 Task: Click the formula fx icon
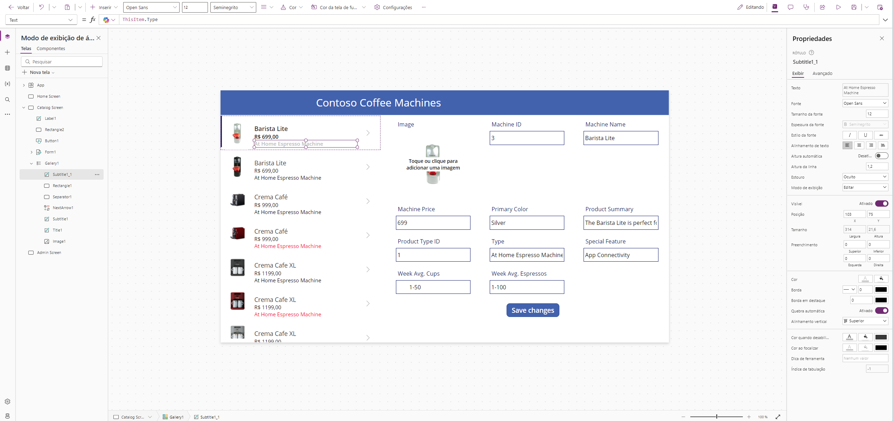(x=93, y=20)
